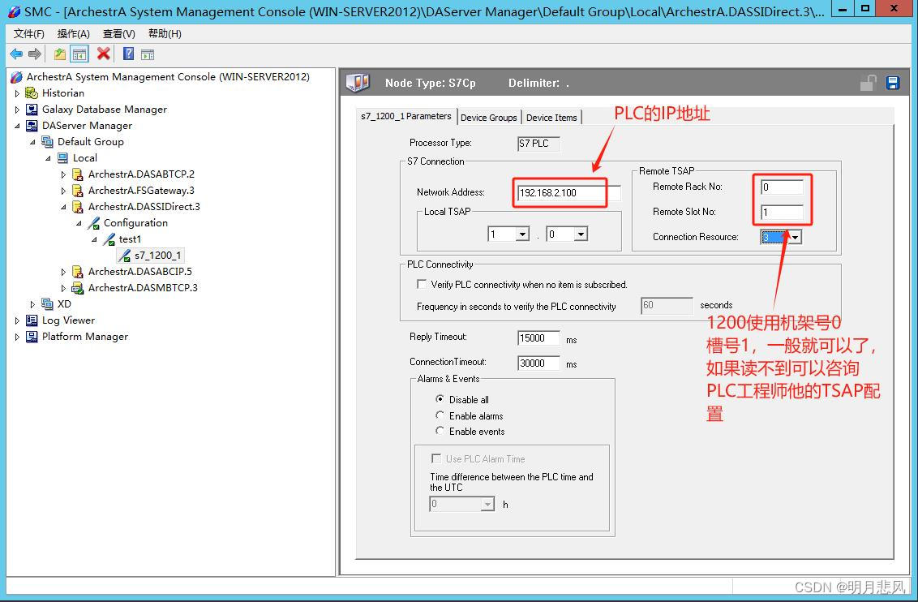Enable 'Verify PLC connectivity when item is subscribed'
This screenshot has width=918, height=602.
click(x=420, y=285)
